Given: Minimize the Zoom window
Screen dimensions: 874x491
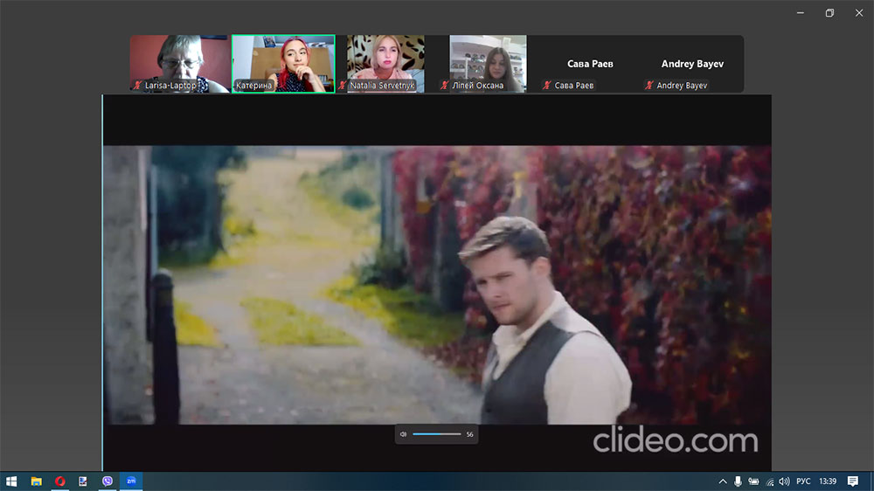Looking at the screenshot, I should click(801, 13).
